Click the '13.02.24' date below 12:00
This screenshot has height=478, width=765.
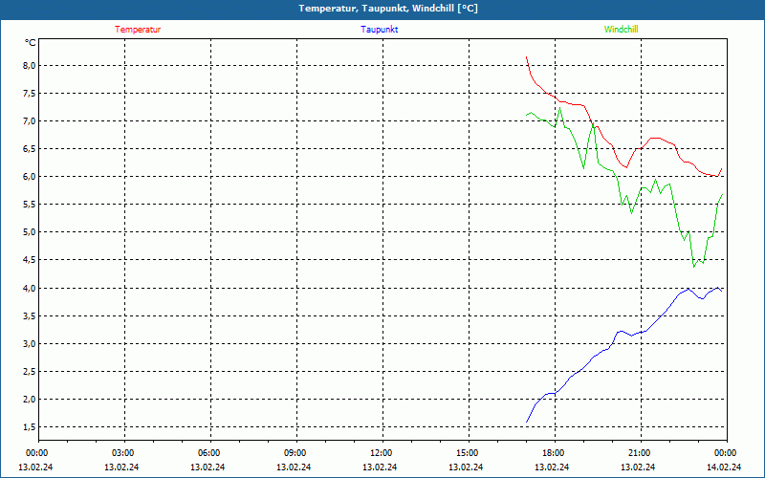[x=380, y=467]
